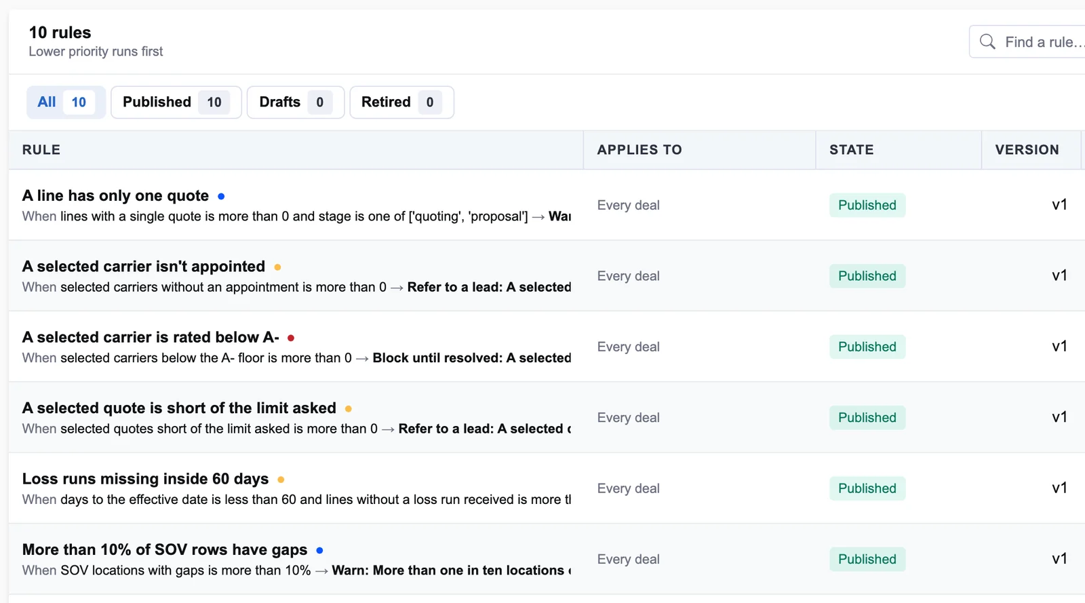Show the Retired rules tab
The height and width of the screenshot is (603, 1085).
tap(401, 102)
